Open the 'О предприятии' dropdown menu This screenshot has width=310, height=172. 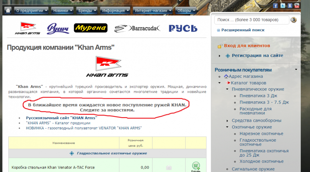pos(32,11)
